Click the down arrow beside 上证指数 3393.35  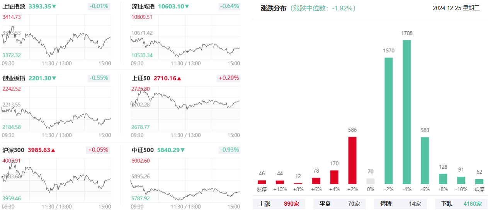pos(54,7)
